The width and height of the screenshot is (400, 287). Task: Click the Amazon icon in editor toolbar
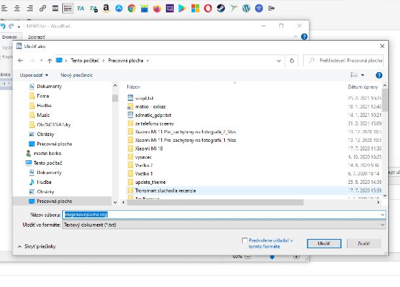[x=106, y=9]
